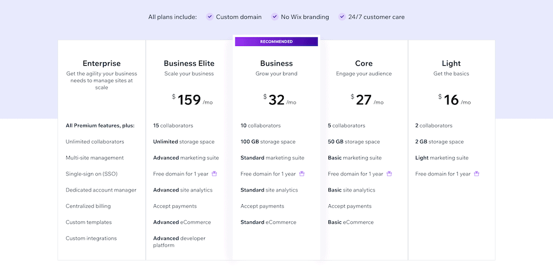Choose the Light plan heading
Viewport: 553px width, 266px height.
[451, 63]
